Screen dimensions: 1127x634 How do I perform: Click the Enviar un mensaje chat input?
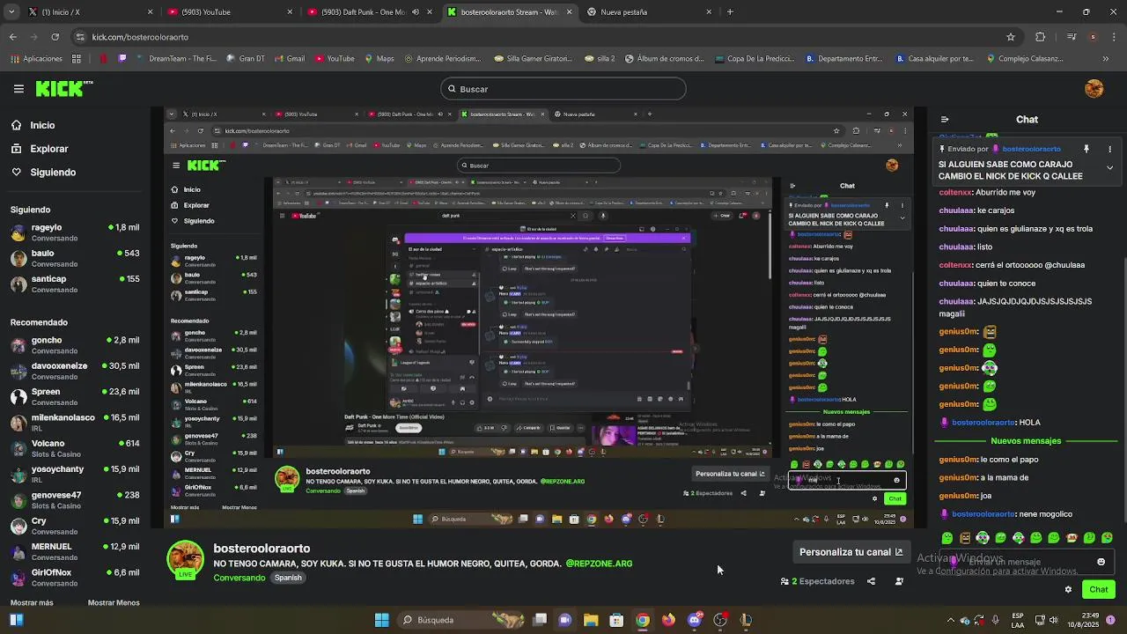(1026, 562)
